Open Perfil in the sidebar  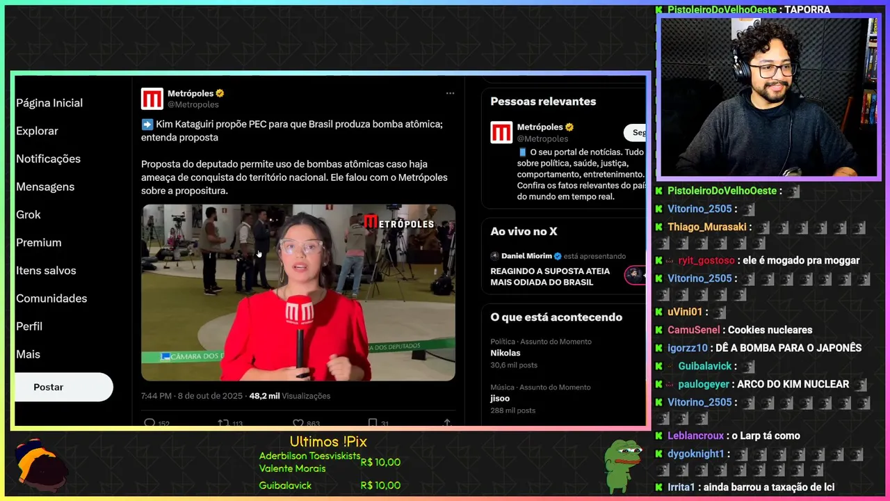click(x=29, y=326)
